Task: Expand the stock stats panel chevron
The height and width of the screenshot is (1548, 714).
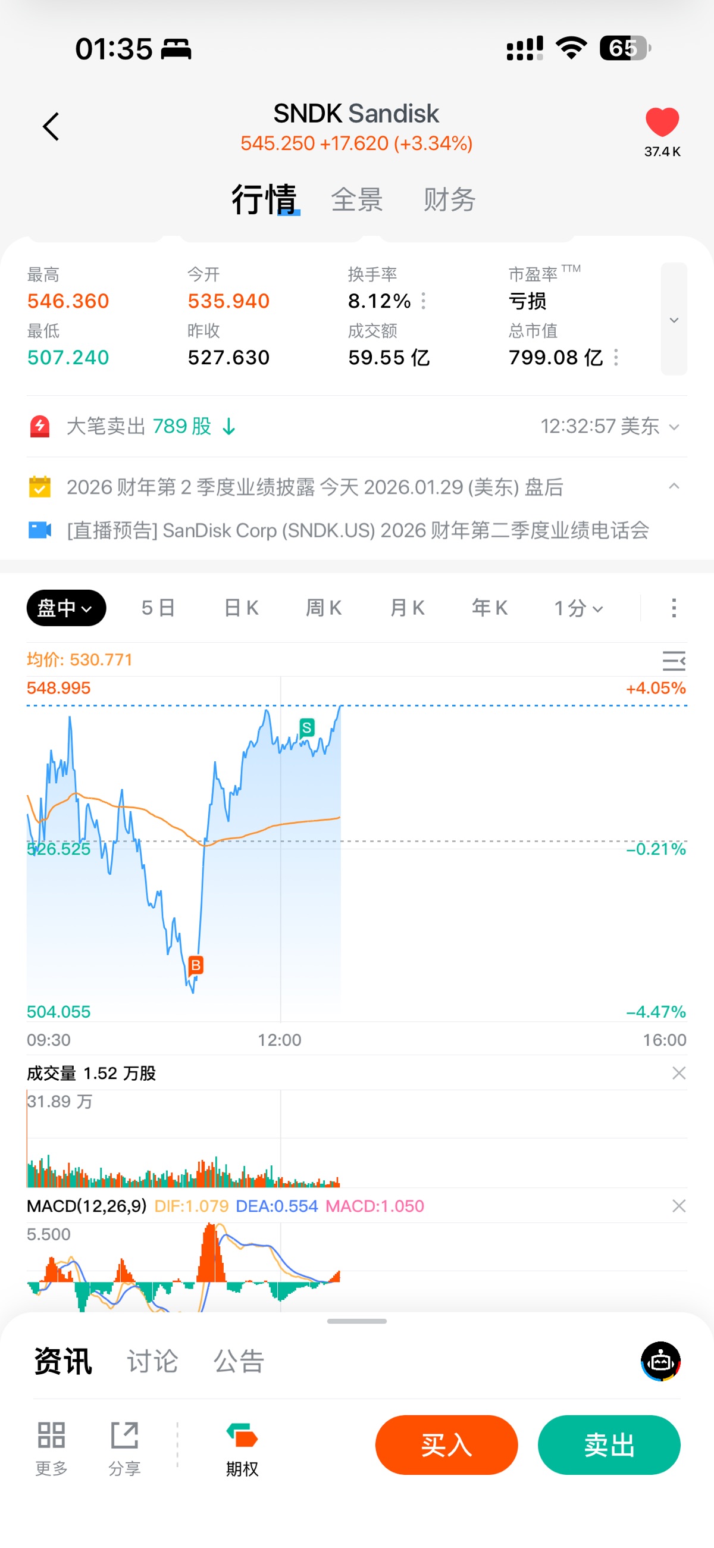Action: pyautogui.click(x=674, y=320)
